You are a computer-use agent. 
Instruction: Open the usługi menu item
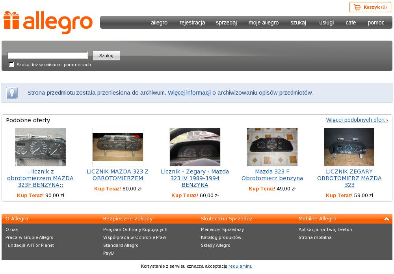[x=326, y=22]
